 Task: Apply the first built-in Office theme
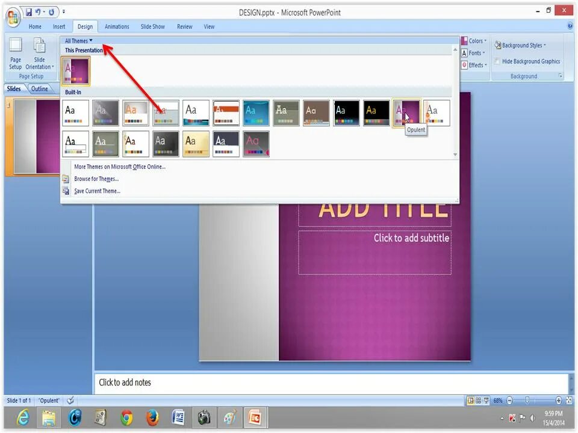tap(75, 112)
